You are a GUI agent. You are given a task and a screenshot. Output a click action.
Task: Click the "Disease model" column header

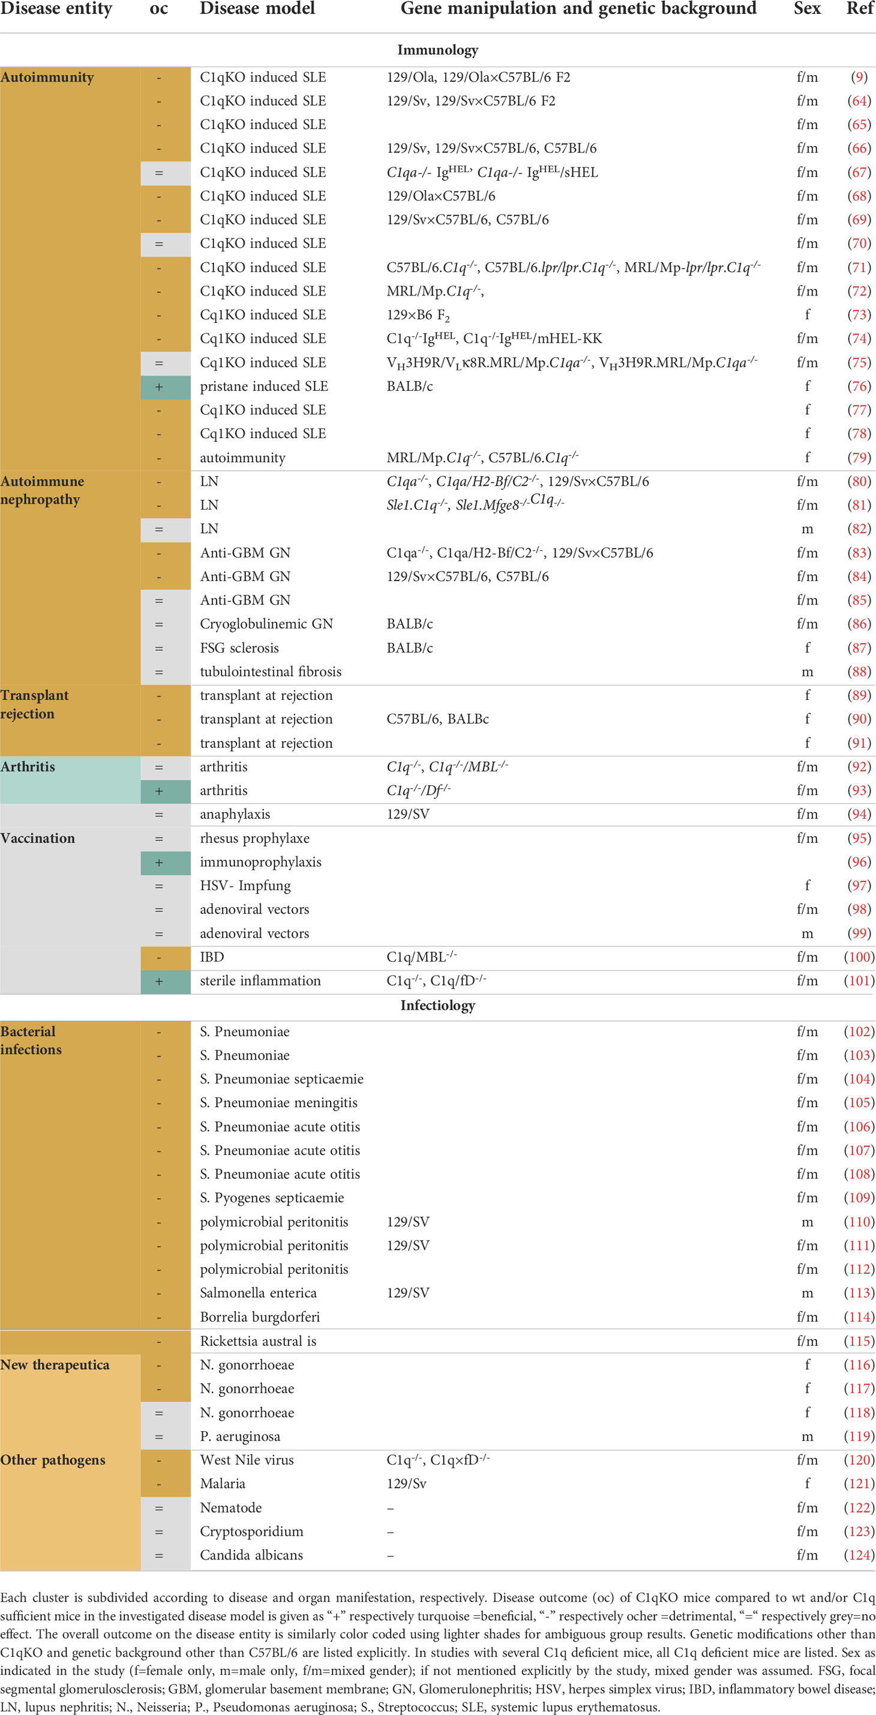coord(257,10)
